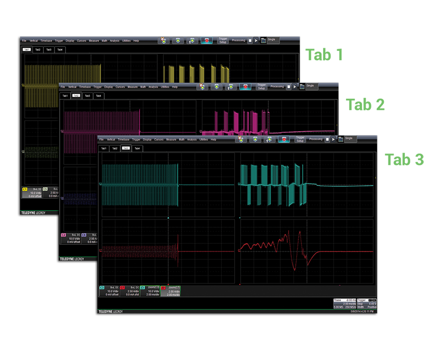Click the first trigger-mode icon in the back window toolbar

[163, 41]
